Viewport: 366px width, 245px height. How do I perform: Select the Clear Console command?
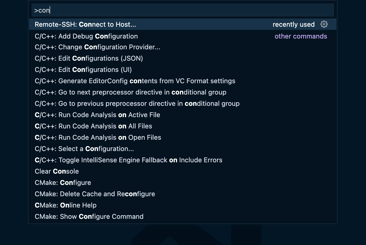183,171
